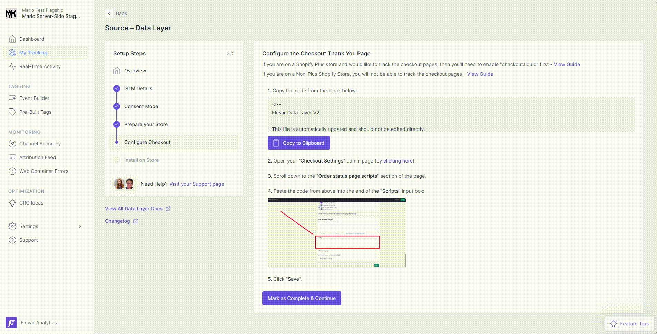Click the Elevar Analytics logo icon
This screenshot has width=657, height=334.
[x=11, y=323]
